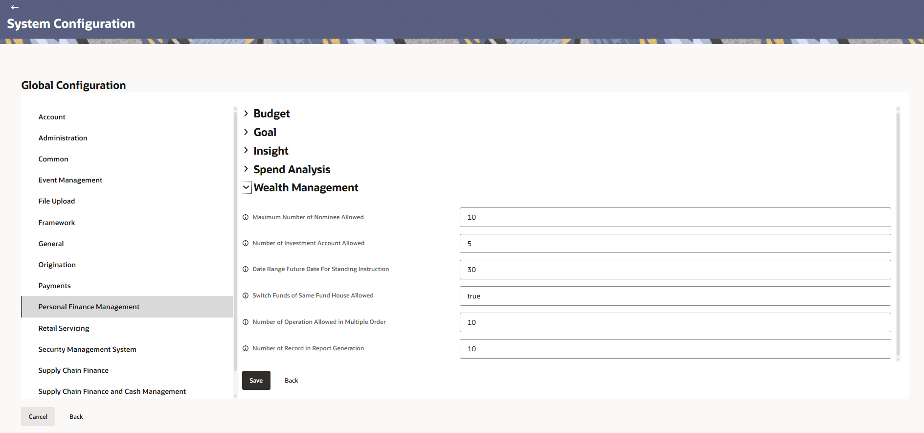Select the Common category
The image size is (924, 433).
click(127, 159)
